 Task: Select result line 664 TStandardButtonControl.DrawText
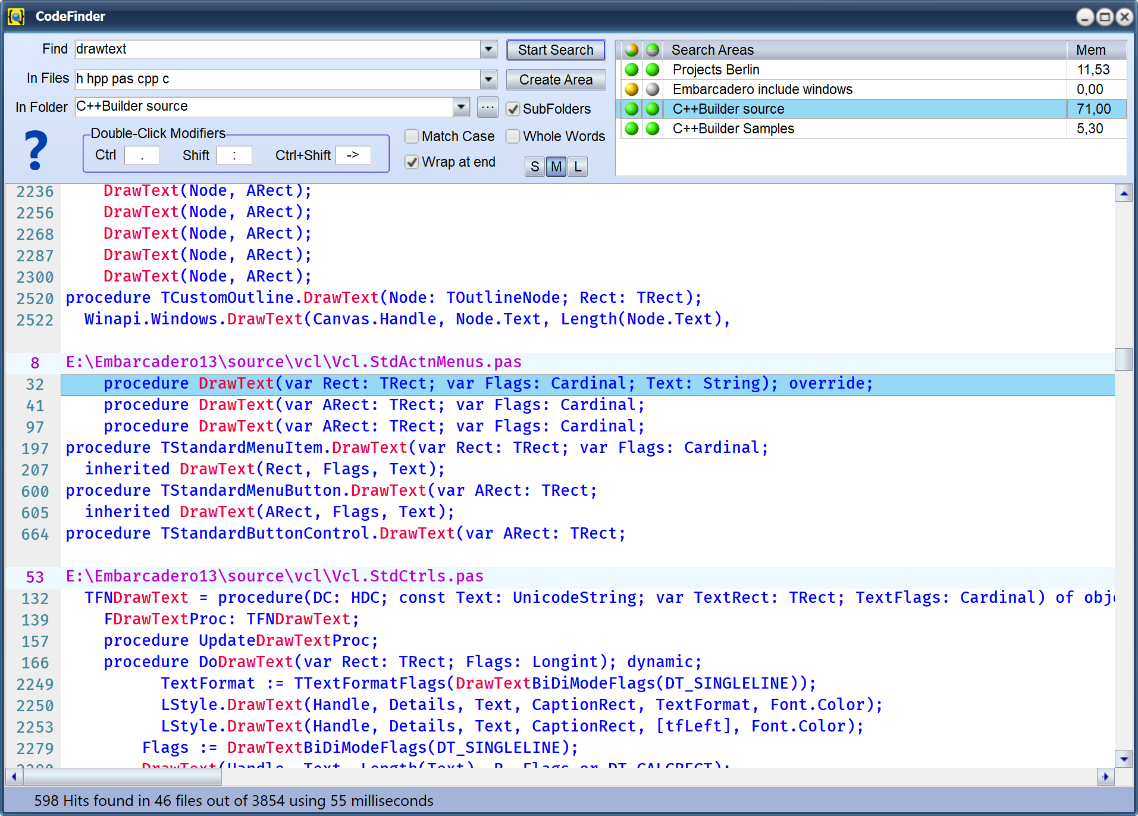(346, 533)
